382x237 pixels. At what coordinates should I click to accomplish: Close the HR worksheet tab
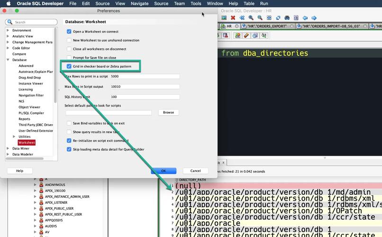(236, 26)
